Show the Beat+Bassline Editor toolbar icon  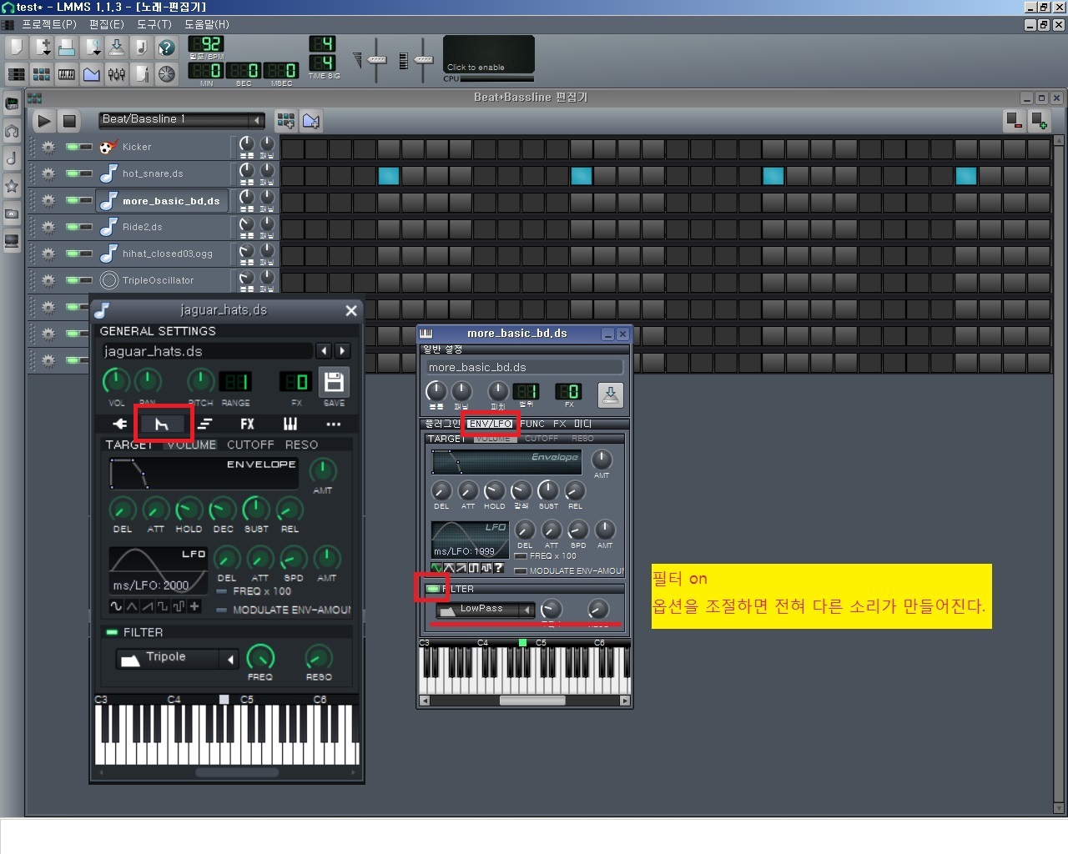[x=41, y=74]
